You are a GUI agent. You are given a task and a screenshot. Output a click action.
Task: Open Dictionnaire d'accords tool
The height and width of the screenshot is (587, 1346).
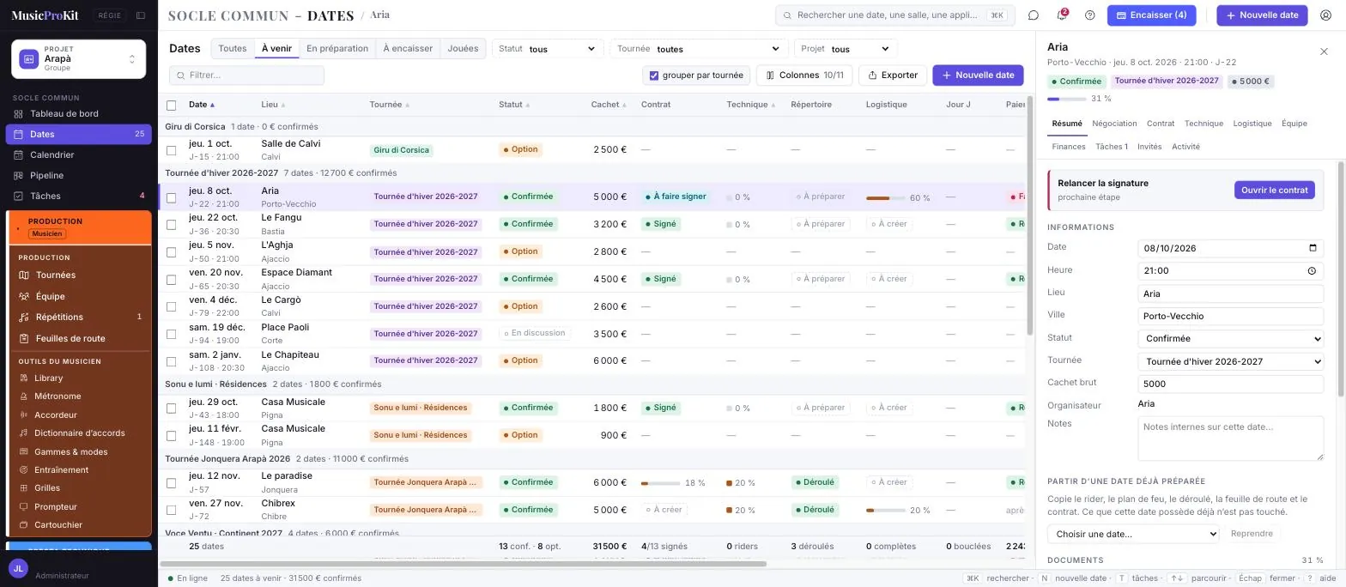[x=80, y=433]
